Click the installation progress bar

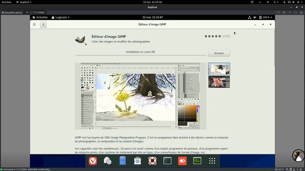coord(141,55)
